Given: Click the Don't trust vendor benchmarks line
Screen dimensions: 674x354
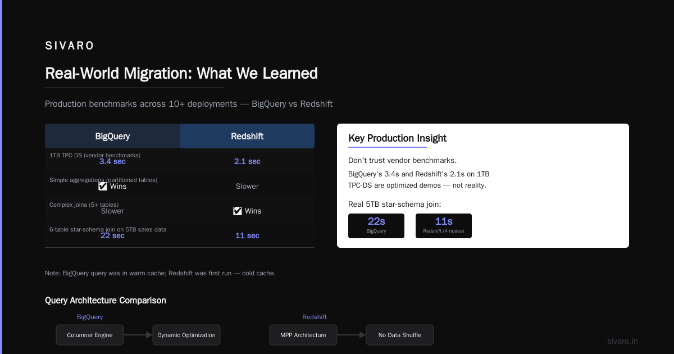Looking at the screenshot, I should [403, 161].
